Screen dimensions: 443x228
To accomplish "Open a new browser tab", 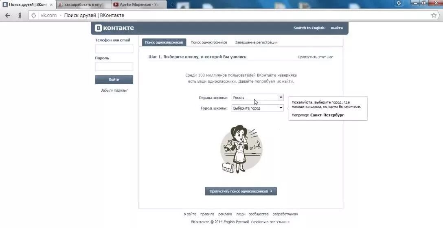I will click(x=172, y=4).
